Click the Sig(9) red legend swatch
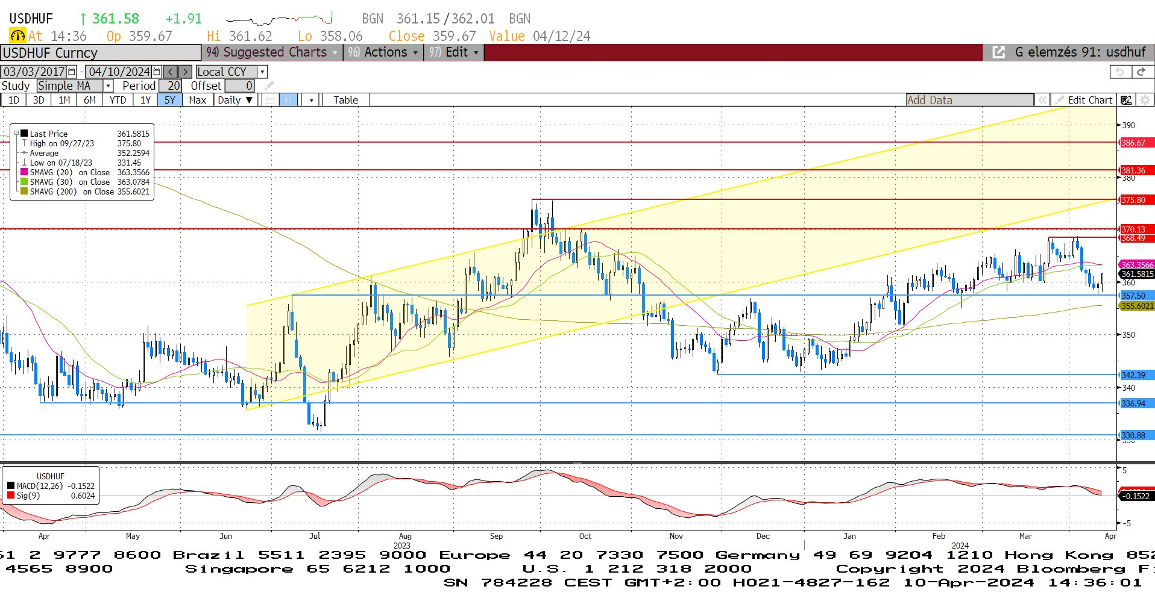Viewport: 1155px width, 616px height. click(x=11, y=496)
